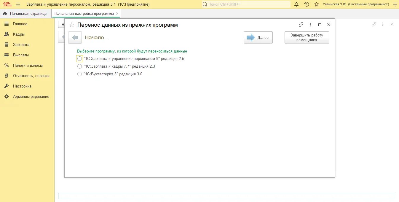
Task: Open dialog's three-dots more menu
Action: 310,25
